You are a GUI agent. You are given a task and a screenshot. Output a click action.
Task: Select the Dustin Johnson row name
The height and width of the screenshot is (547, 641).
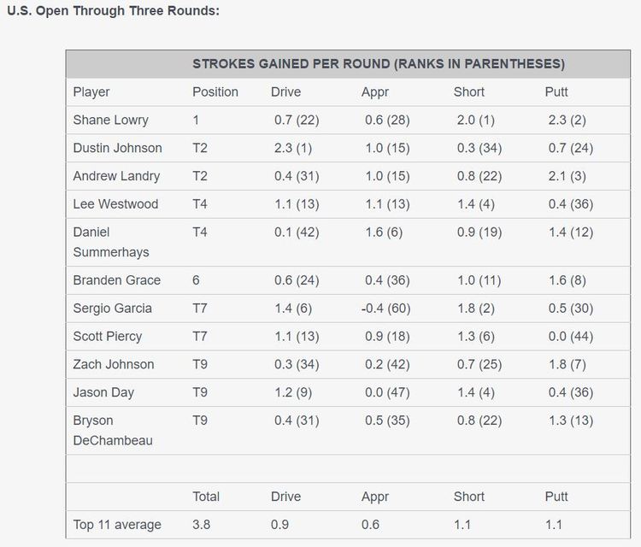point(117,148)
